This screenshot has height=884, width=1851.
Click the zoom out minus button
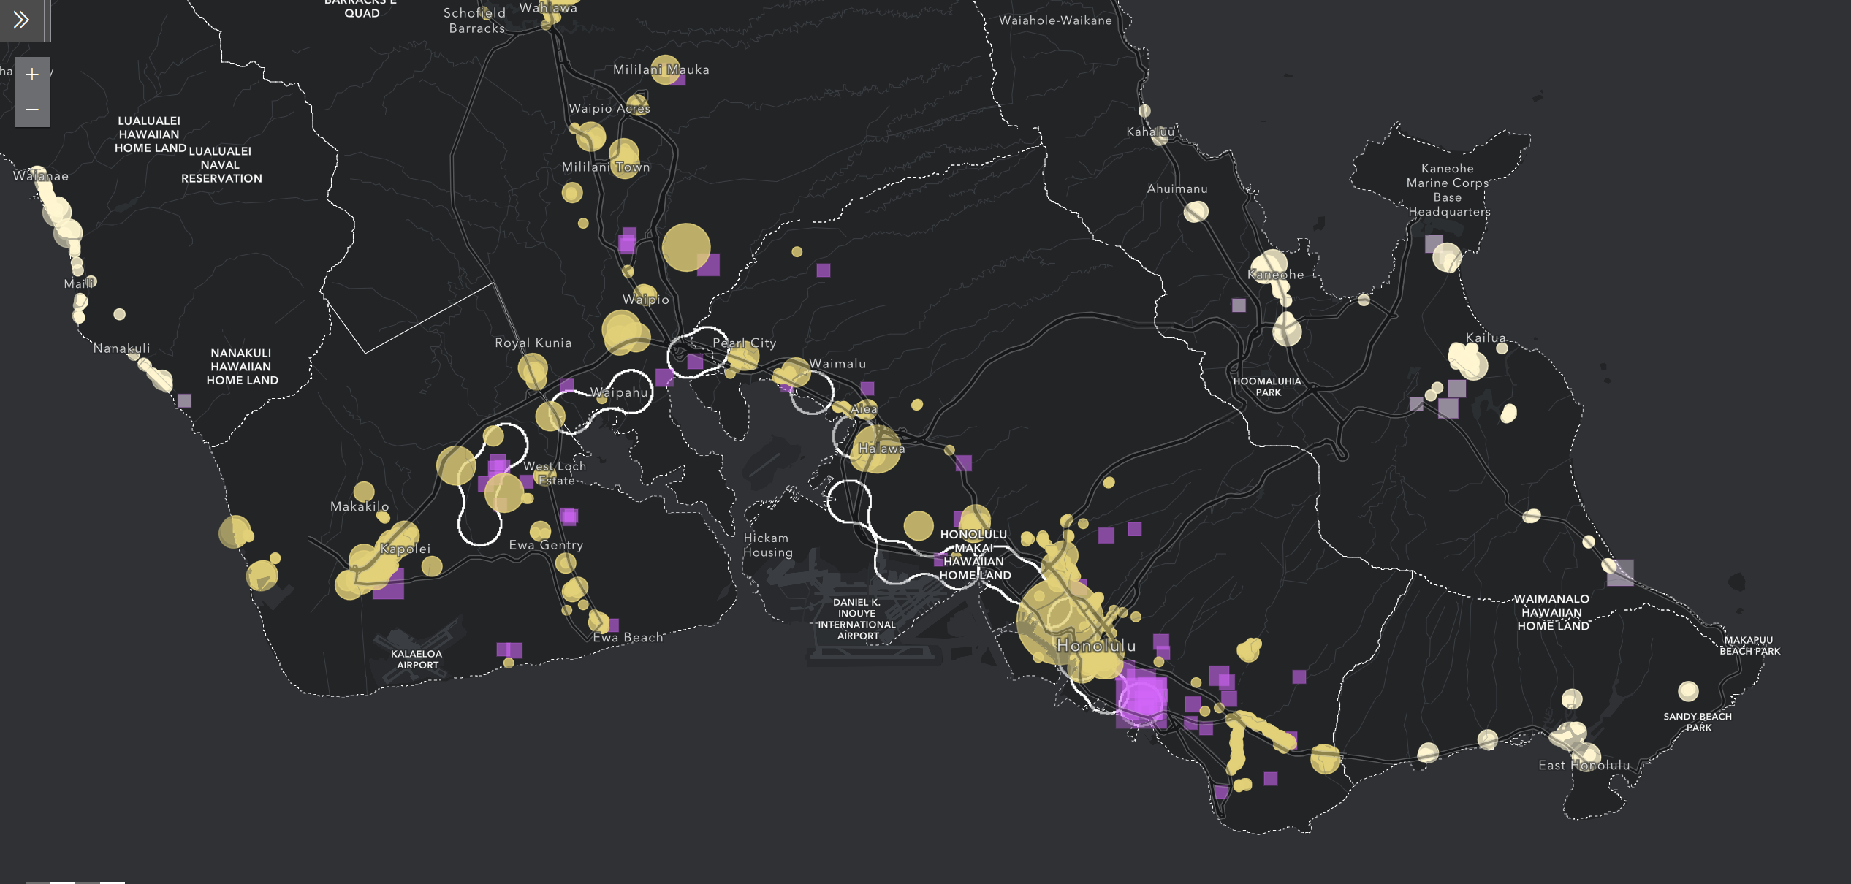[32, 110]
